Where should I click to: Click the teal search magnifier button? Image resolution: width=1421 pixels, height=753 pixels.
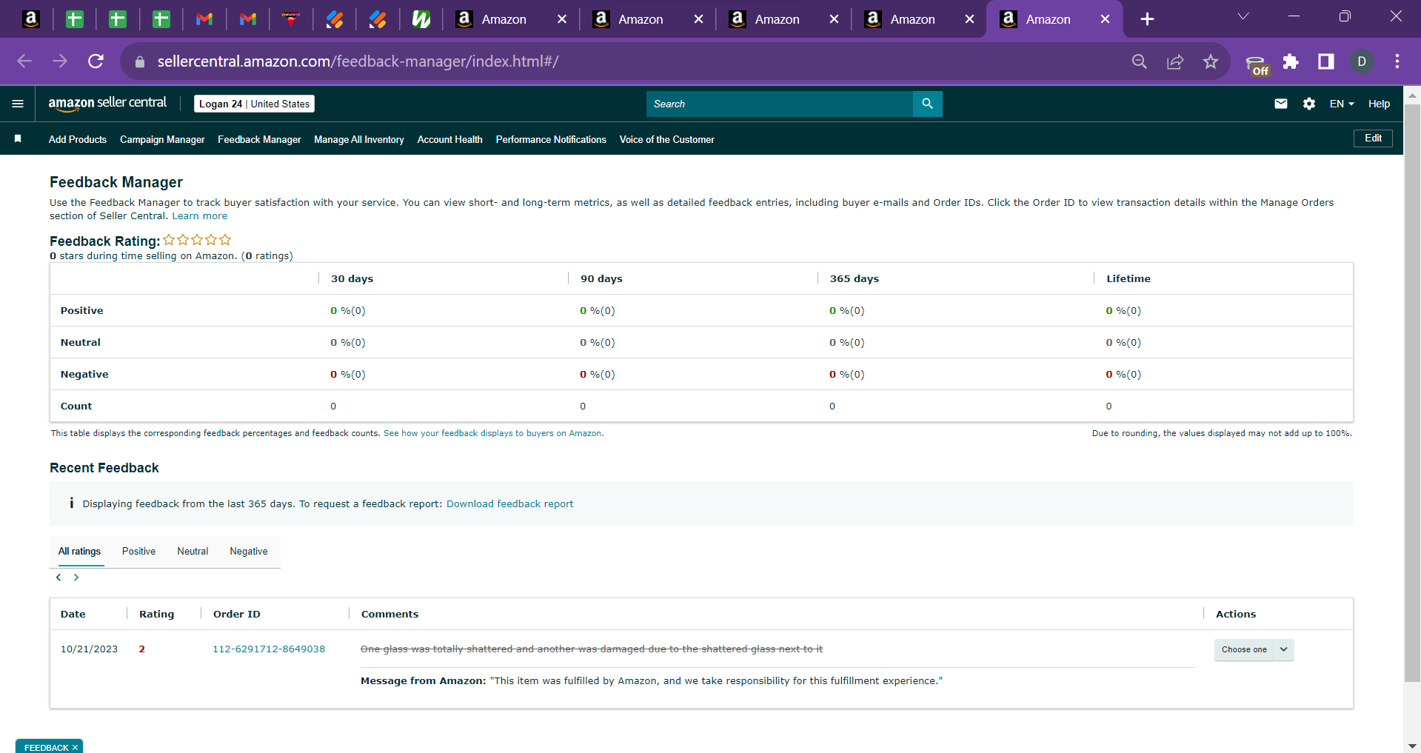pyautogui.click(x=927, y=104)
